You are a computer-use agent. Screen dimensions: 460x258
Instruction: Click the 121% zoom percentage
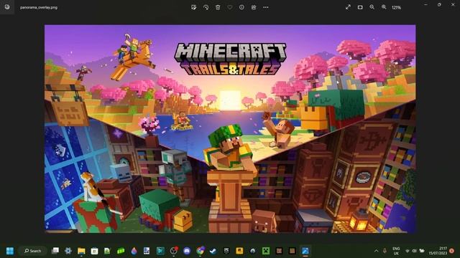point(396,8)
